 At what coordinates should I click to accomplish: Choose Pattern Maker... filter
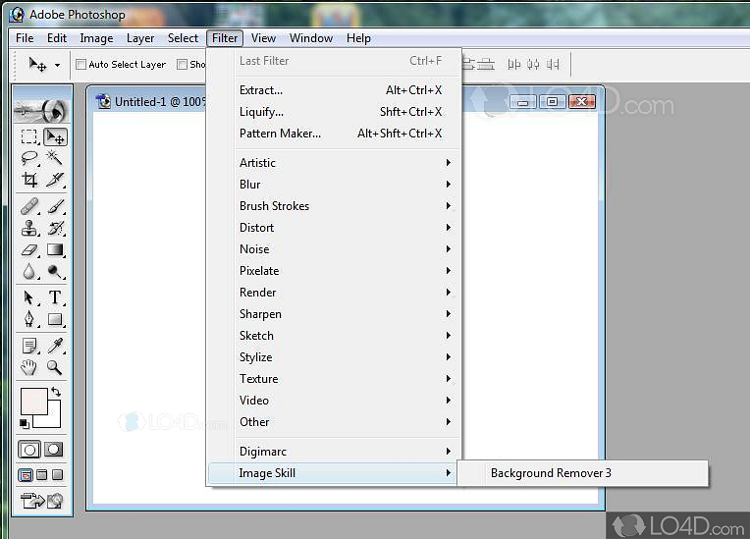click(334, 134)
